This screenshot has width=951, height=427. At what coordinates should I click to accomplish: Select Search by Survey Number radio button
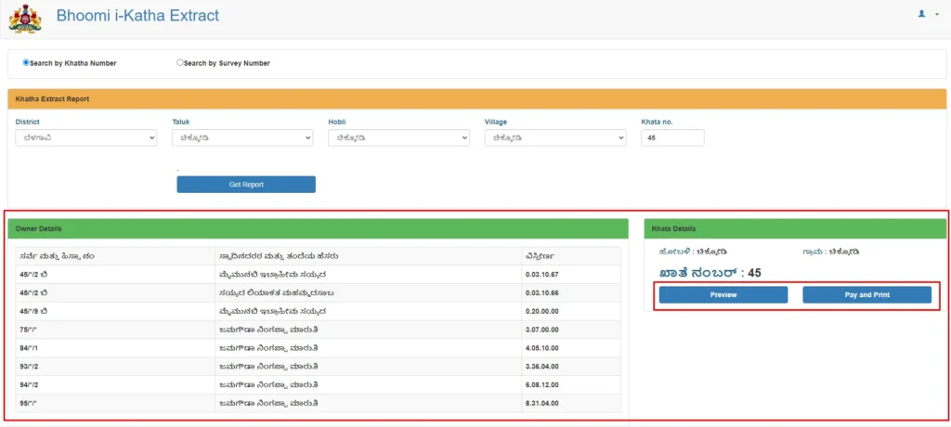(x=180, y=62)
